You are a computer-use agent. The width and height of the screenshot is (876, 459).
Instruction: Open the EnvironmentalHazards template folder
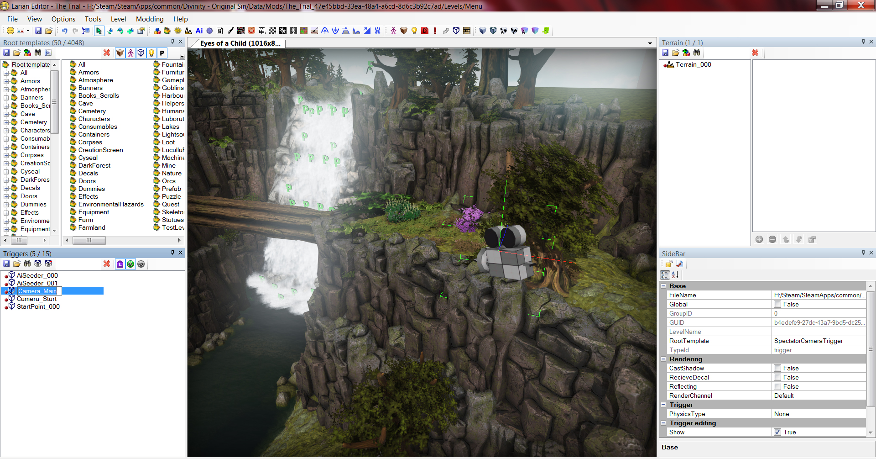(111, 205)
